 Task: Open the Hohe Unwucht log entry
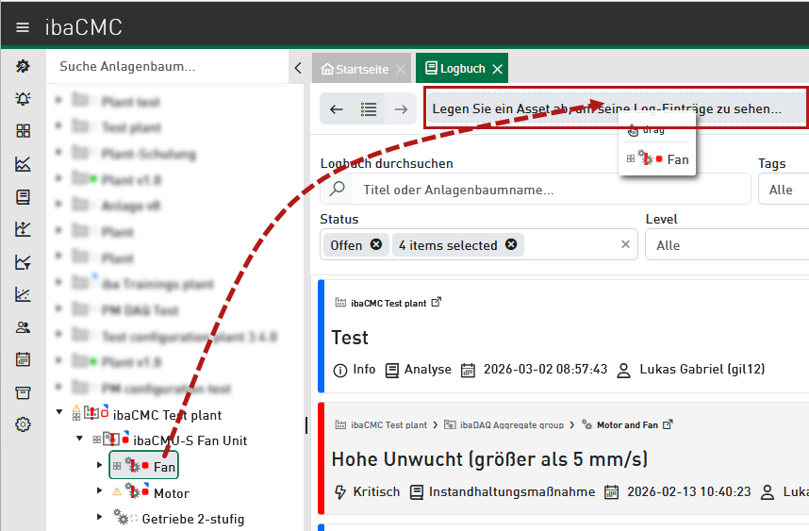point(489,459)
